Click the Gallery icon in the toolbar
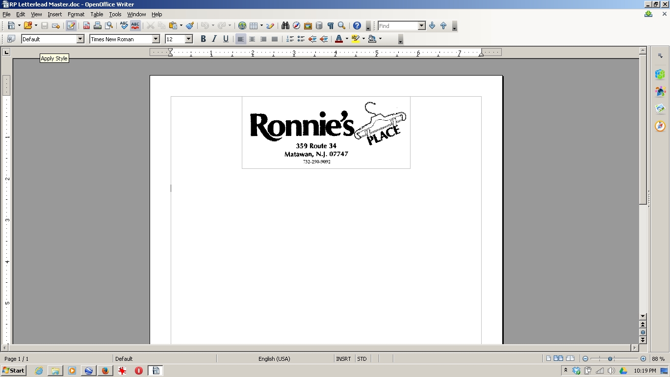The width and height of the screenshot is (670, 377). click(x=308, y=26)
